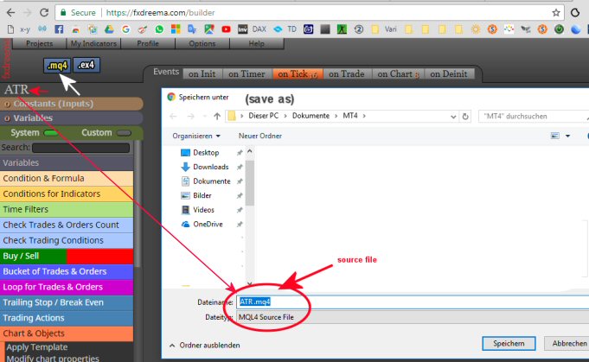Expand the Constants (Inputs) section
Image resolution: width=589 pixels, height=362 pixels.
pyautogui.click(x=72, y=104)
